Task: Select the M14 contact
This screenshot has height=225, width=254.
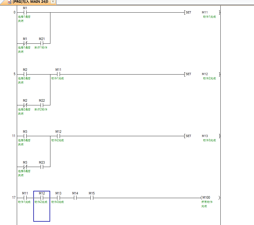Action: coord(75,198)
